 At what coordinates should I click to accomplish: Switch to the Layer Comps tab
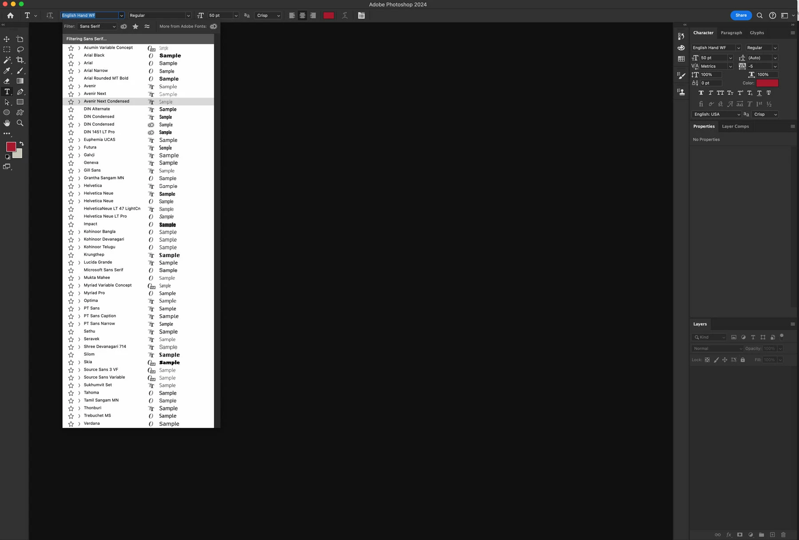click(x=735, y=126)
